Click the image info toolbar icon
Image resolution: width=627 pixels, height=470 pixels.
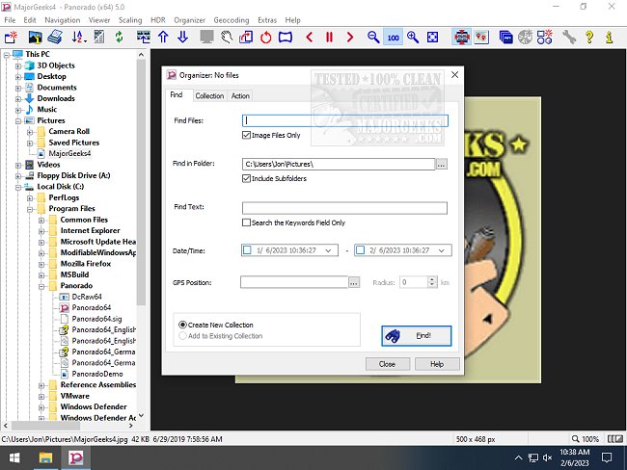pyautogui.click(x=35, y=38)
